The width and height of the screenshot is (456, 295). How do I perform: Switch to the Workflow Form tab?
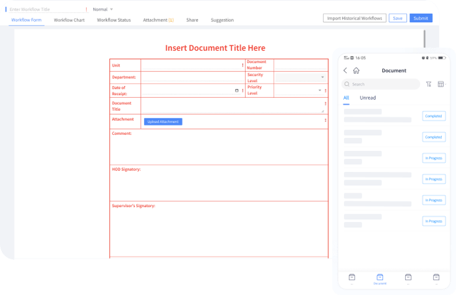pyautogui.click(x=27, y=20)
